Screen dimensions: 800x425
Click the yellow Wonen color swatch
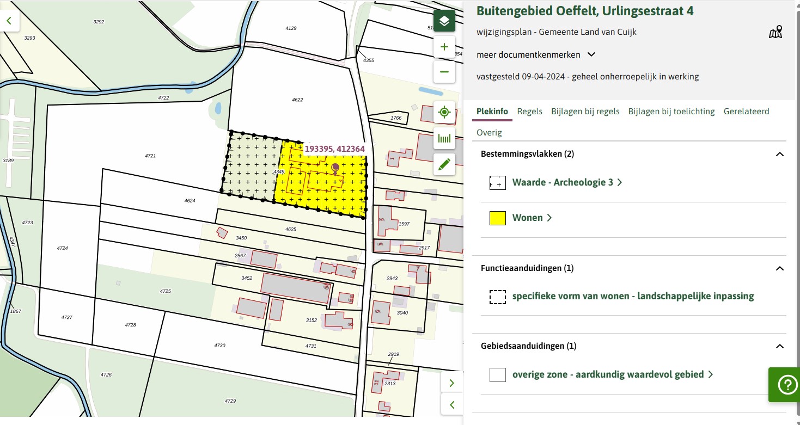pyautogui.click(x=498, y=218)
